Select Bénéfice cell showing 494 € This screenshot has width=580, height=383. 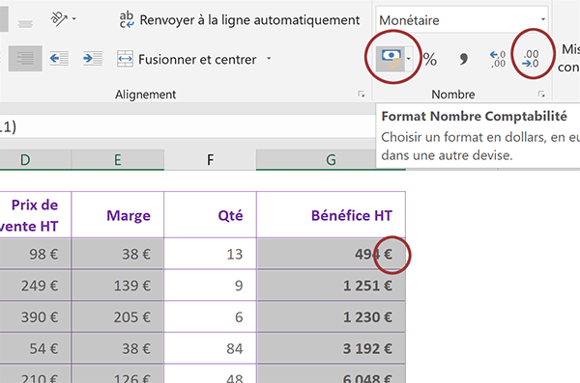(x=331, y=254)
